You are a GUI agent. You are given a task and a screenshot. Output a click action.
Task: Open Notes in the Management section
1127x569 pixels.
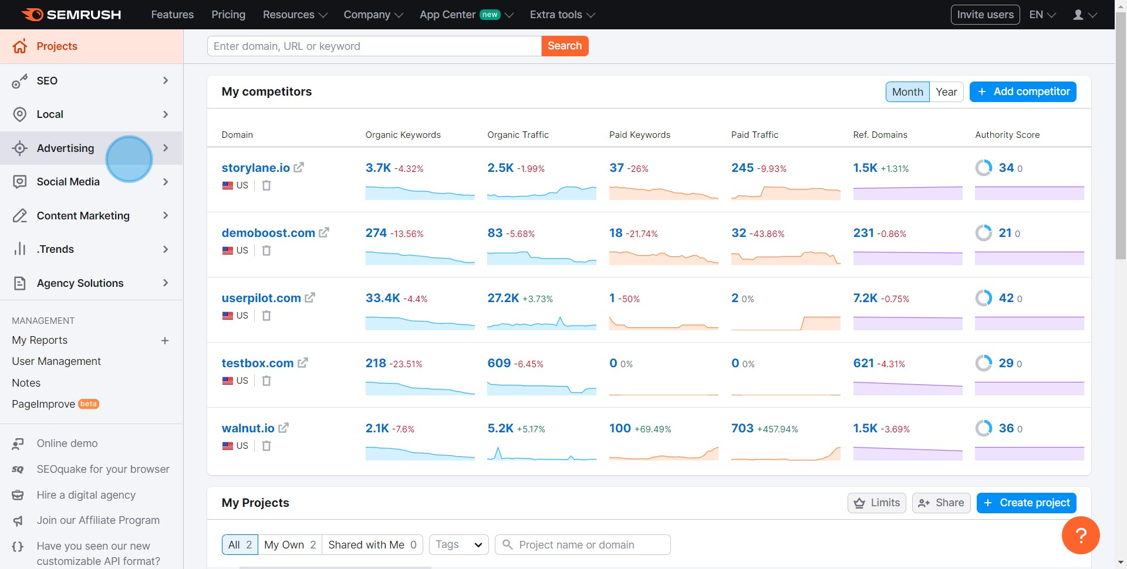[x=26, y=383]
